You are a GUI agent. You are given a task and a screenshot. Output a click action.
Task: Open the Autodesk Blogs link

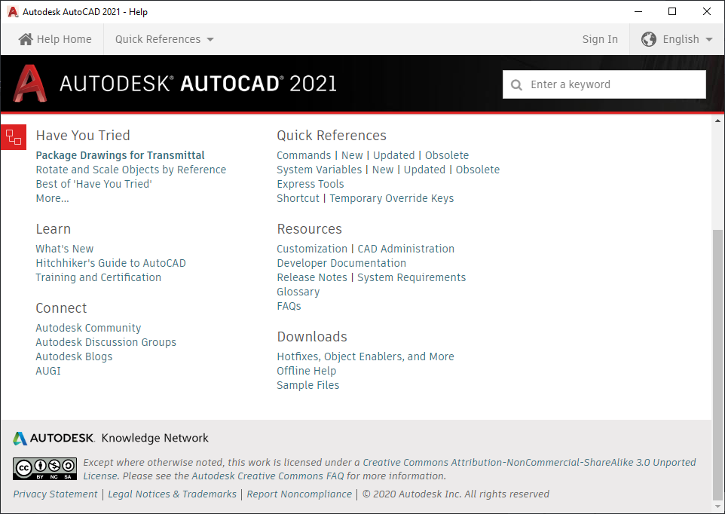[x=74, y=356]
